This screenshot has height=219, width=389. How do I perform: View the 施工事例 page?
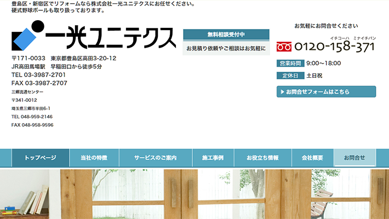coord(213,158)
